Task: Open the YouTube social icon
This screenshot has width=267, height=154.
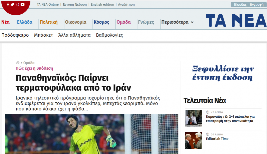Action: point(22,5)
